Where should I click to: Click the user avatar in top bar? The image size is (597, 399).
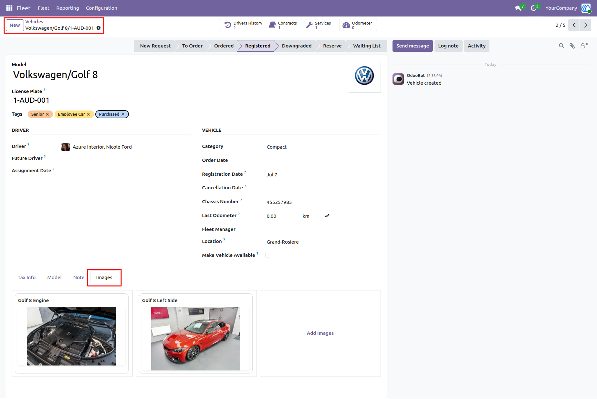click(586, 8)
